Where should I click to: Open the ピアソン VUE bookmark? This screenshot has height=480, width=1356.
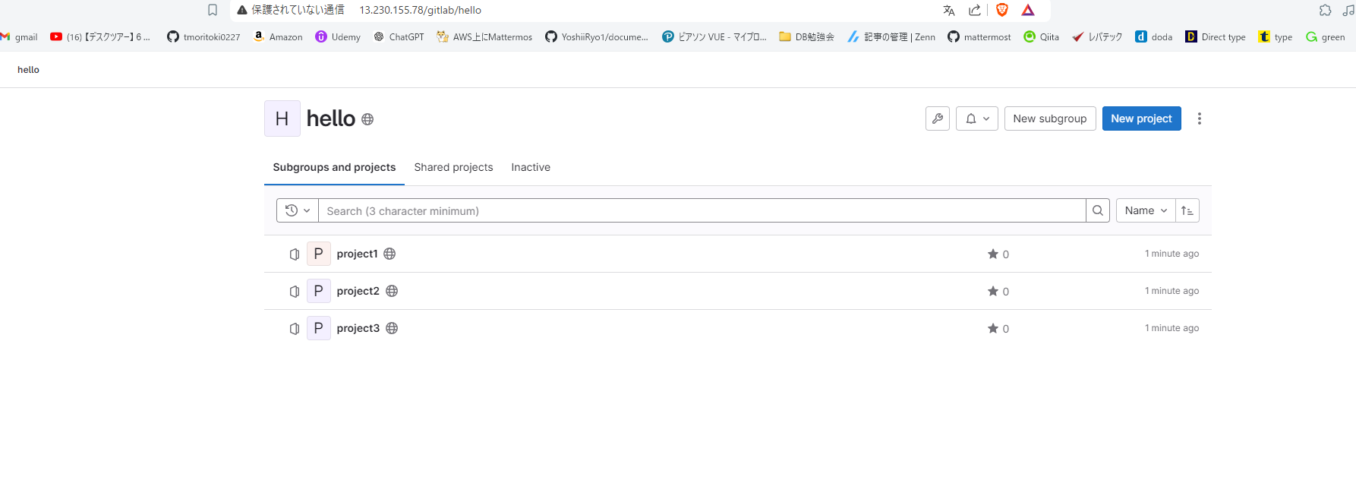point(714,36)
